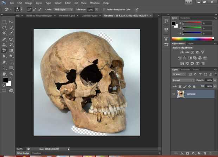The image size is (218, 157).
Task: Add a Vibrance adjustment
Action: [203, 52]
